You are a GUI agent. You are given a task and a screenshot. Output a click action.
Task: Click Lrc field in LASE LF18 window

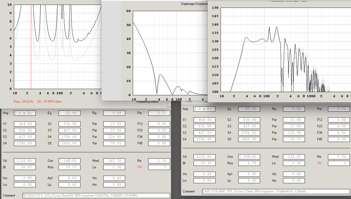click(x=204, y=181)
